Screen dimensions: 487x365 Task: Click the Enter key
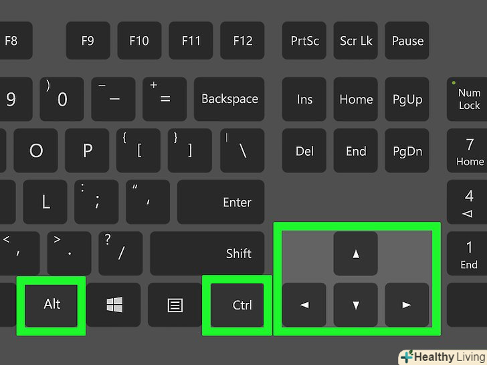pos(221,202)
